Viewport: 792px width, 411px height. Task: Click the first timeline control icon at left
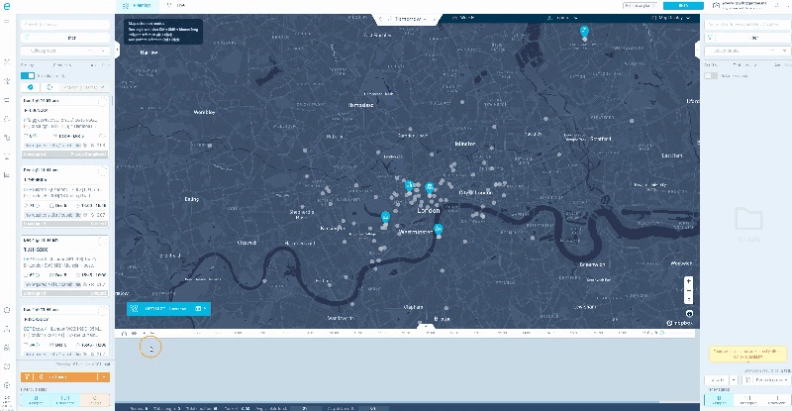(125, 334)
